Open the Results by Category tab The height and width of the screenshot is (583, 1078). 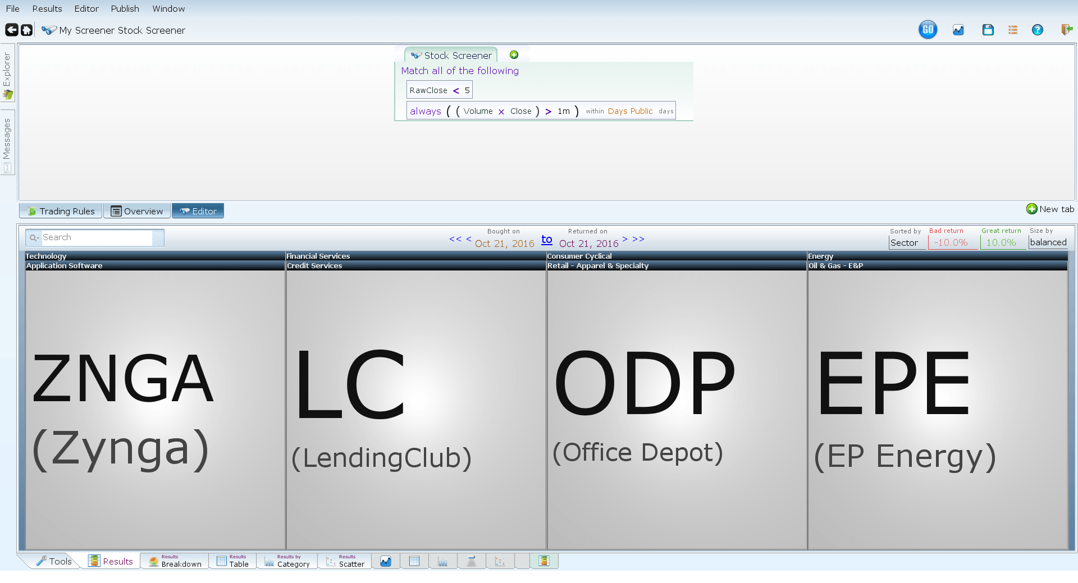click(287, 561)
